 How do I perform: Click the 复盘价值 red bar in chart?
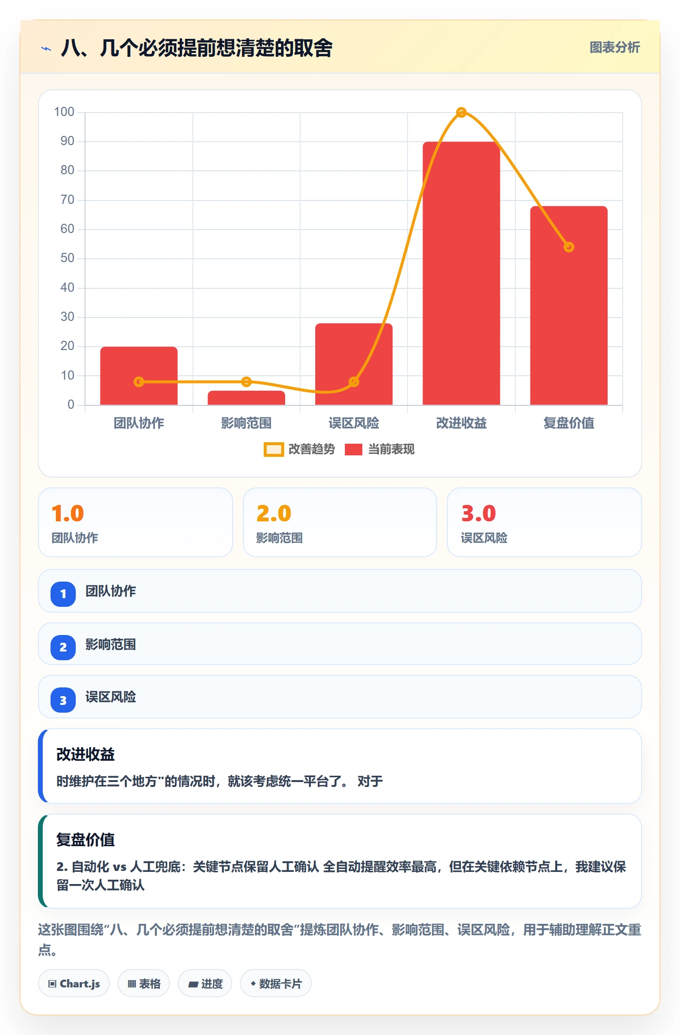[569, 305]
